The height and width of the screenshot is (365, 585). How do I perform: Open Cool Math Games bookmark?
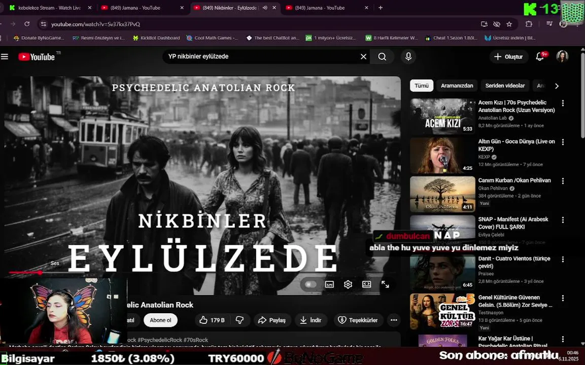pyautogui.click(x=212, y=38)
